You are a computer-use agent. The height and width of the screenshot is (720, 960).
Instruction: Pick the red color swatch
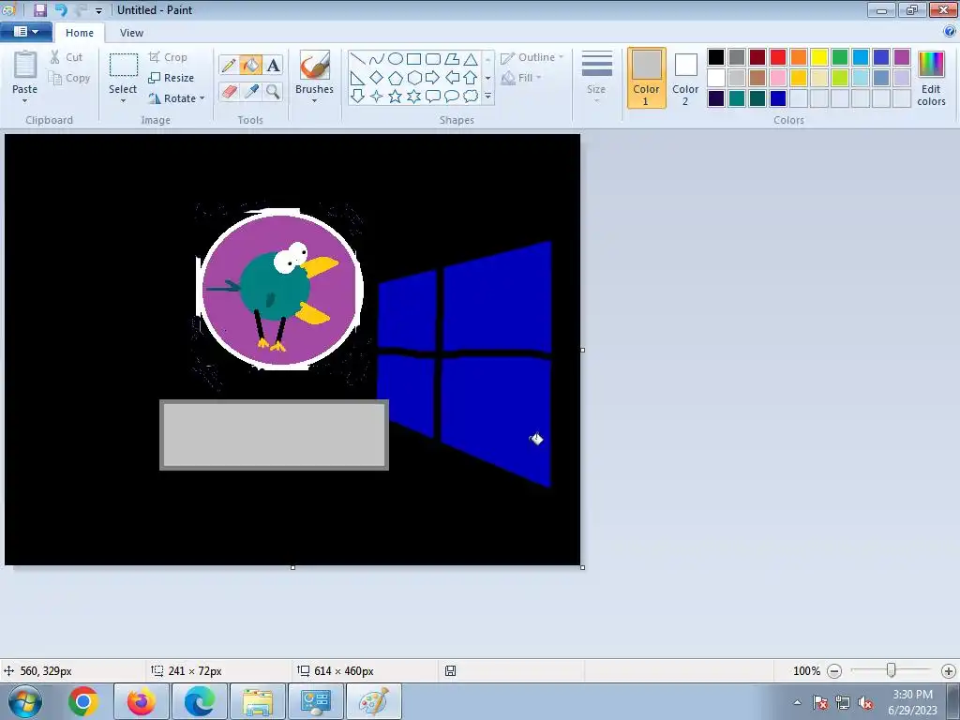(x=778, y=57)
